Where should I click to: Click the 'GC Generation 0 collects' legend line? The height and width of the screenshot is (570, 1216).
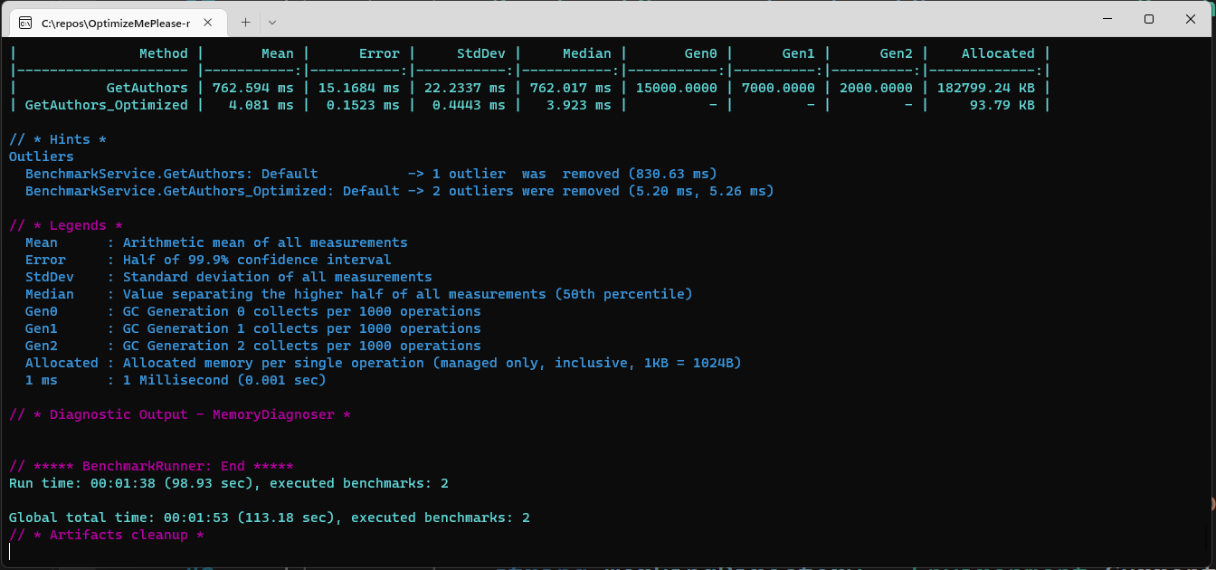pyautogui.click(x=252, y=311)
